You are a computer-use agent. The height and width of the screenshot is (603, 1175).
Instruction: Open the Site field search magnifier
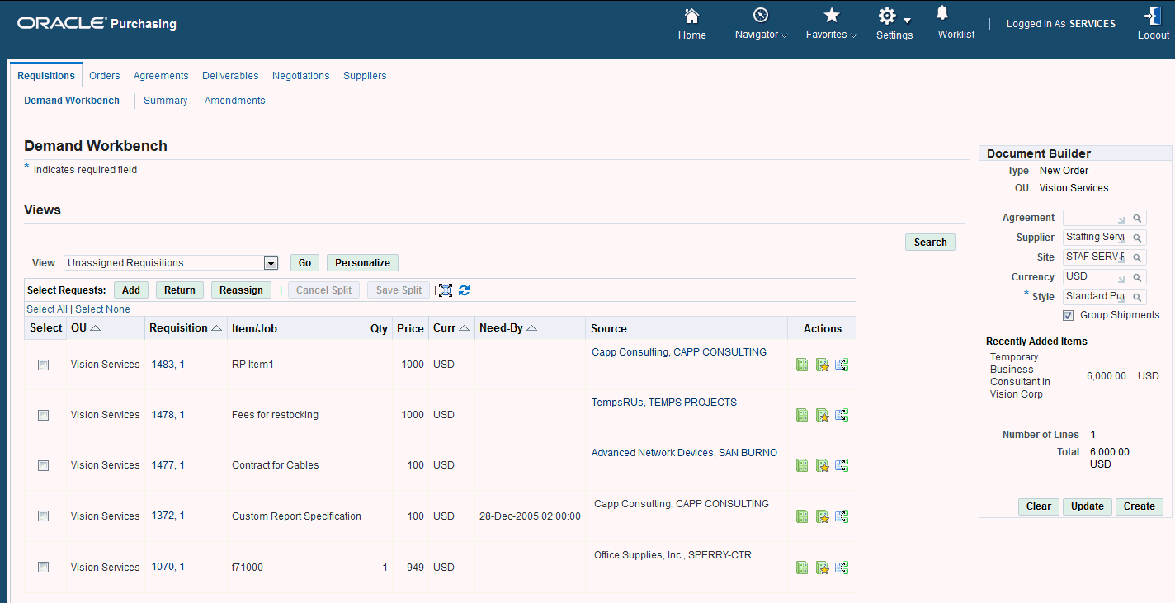click(1136, 257)
